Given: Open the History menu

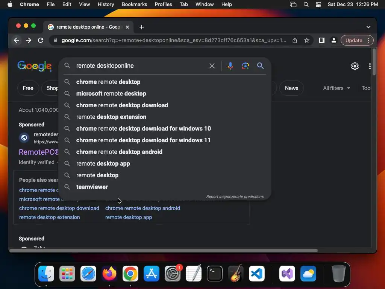Looking at the screenshot, I should point(106,5).
